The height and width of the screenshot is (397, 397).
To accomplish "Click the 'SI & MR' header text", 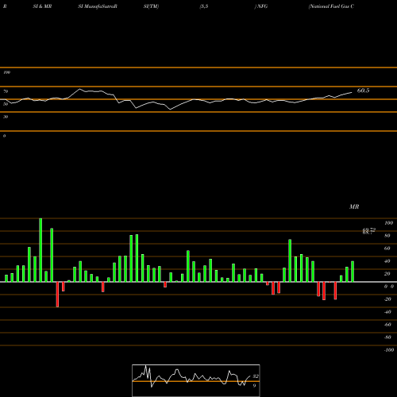I will coord(42,6).
